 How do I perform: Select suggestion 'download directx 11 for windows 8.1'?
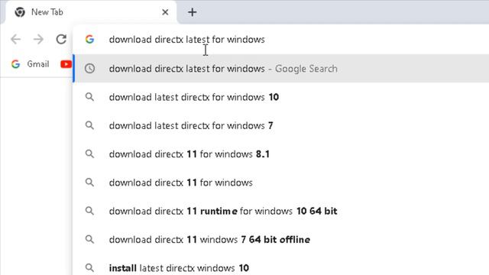point(281,154)
